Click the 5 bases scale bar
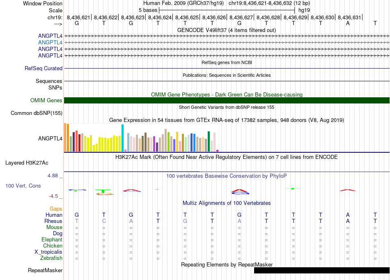Viewport: 390px width, 280px height. (x=227, y=10)
